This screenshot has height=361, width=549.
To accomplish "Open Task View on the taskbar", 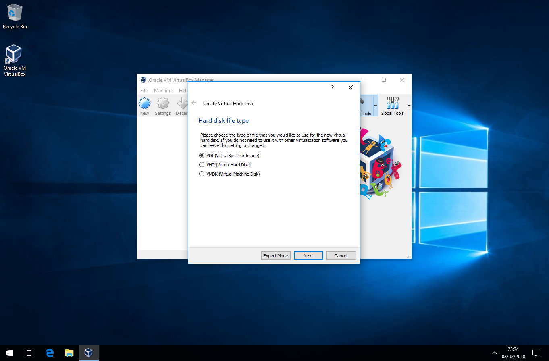I will 29,353.
